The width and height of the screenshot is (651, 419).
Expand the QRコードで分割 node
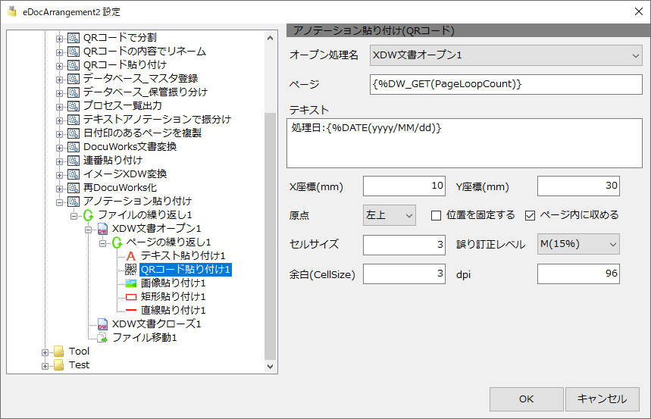(59, 39)
